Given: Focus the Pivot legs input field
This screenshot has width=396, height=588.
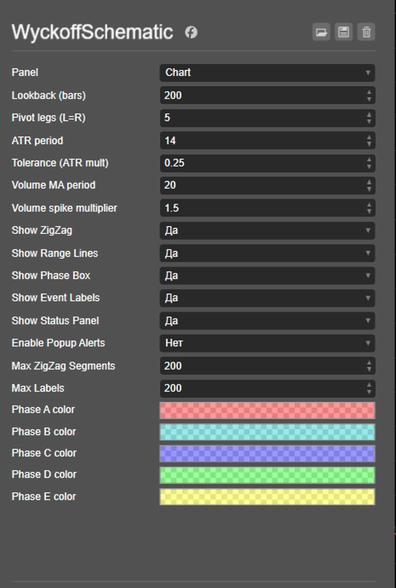Looking at the screenshot, I should pos(261,118).
